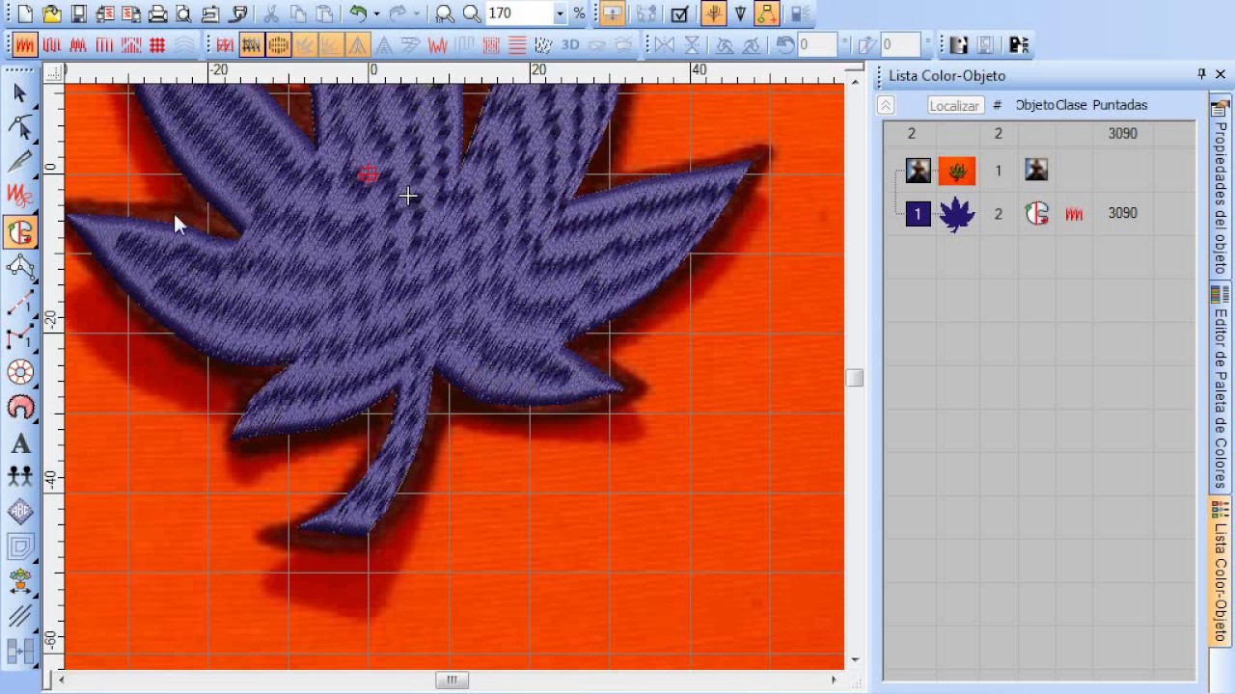
Task: Click the rotation angle field showing 0
Action: point(816,44)
